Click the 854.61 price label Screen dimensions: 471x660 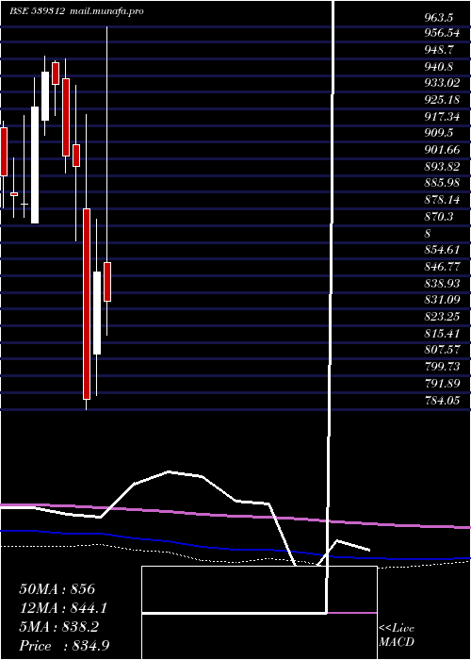442,250
